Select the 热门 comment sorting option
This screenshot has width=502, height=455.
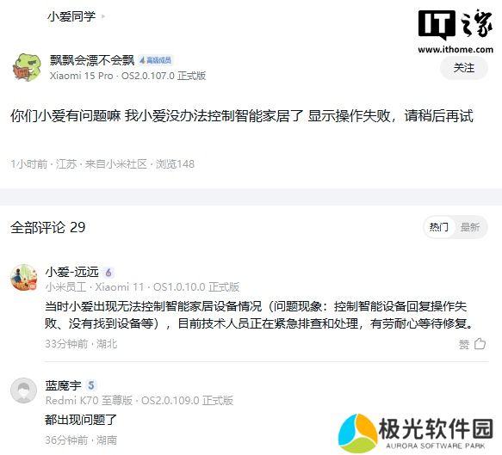[x=438, y=227]
